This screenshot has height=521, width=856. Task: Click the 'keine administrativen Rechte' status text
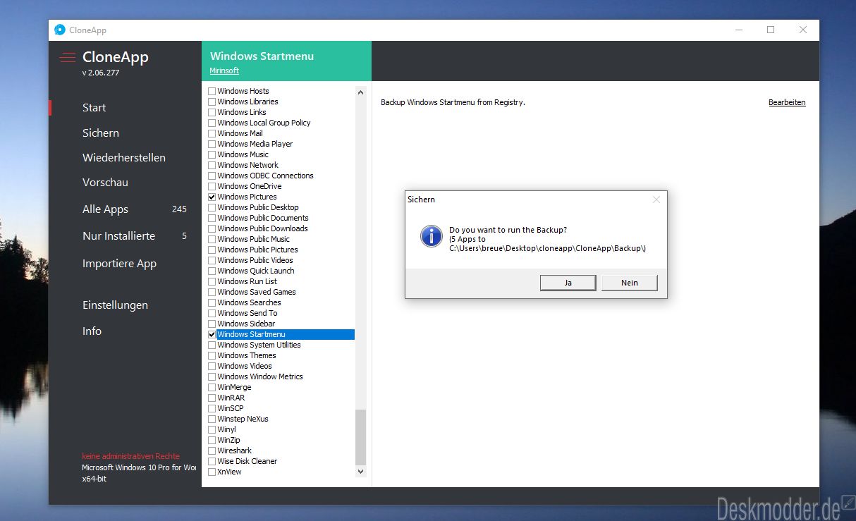(x=130, y=456)
